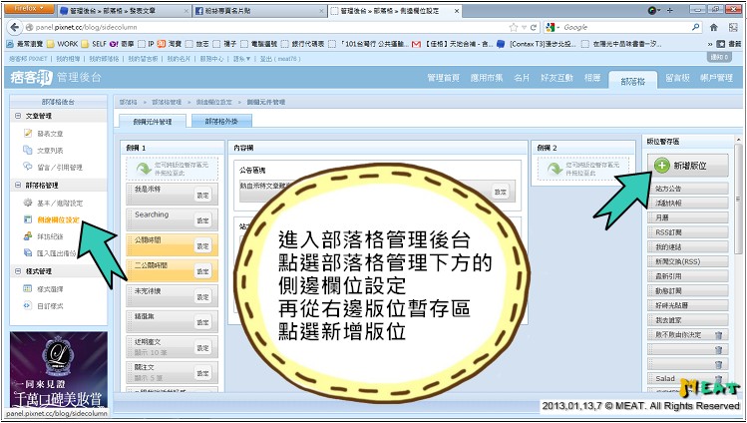The height and width of the screenshot is (423, 747).
Task: Click the search engine Google dropdown icon
Action: coord(554,27)
